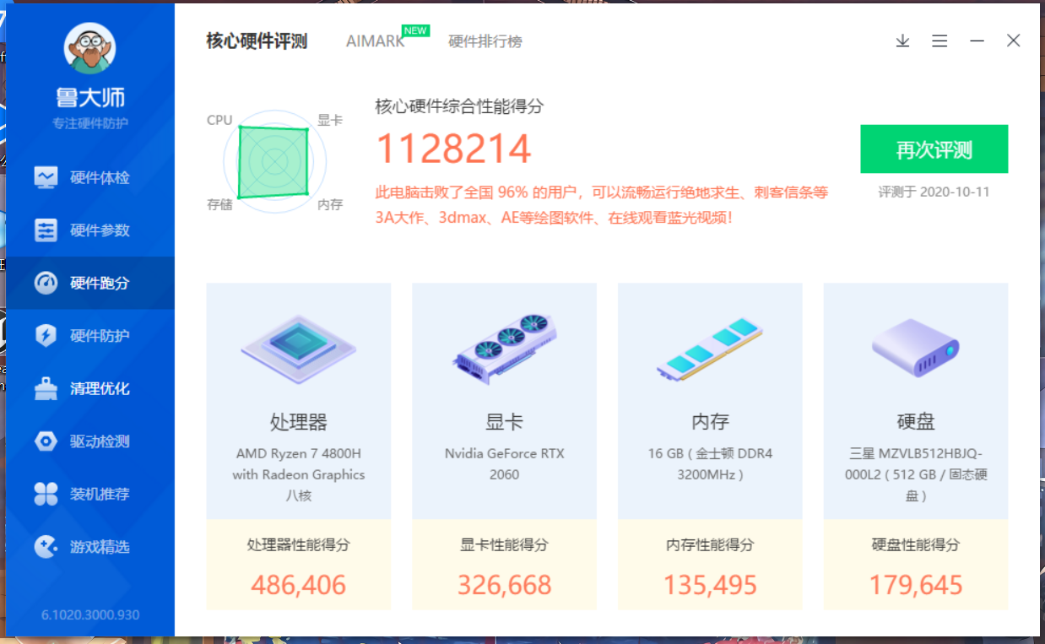Click the 处理器性能得分 label
The width and height of the screenshot is (1045, 644).
click(x=299, y=545)
